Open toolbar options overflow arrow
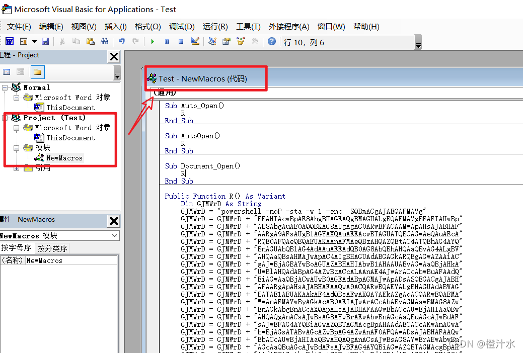The width and height of the screenshot is (523, 353). [418, 42]
